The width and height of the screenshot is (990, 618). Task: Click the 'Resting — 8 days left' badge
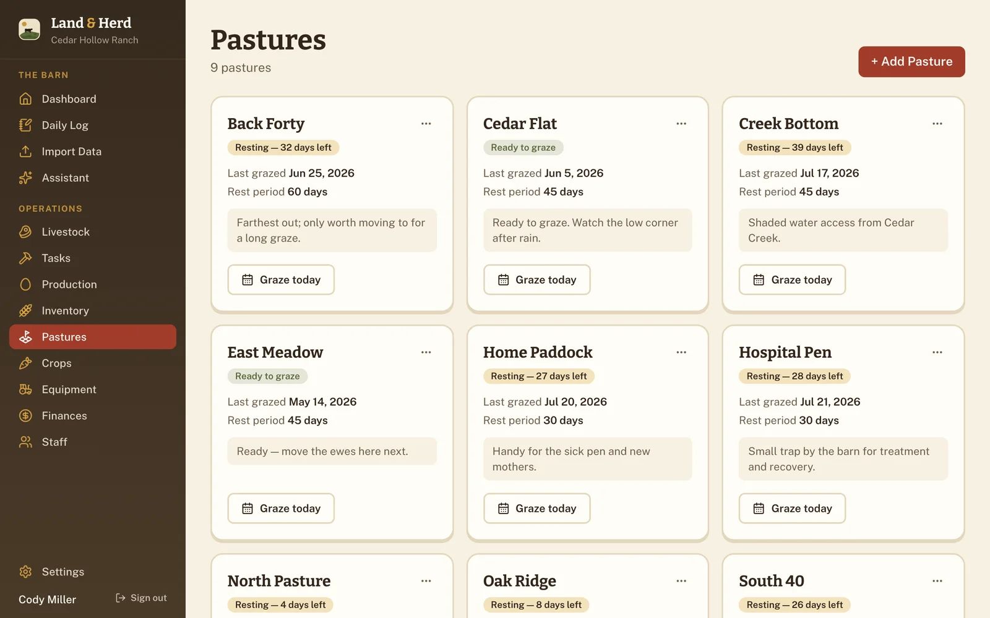tap(536, 605)
